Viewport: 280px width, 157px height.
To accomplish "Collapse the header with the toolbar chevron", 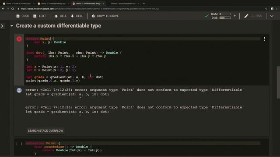I will click(272, 16).
